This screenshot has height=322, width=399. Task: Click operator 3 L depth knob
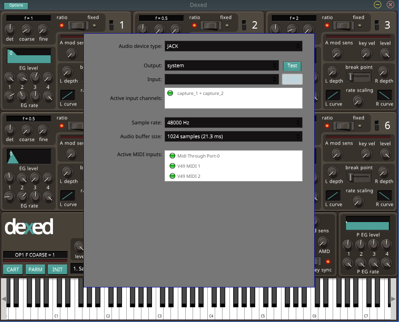pyautogui.click(x=333, y=71)
